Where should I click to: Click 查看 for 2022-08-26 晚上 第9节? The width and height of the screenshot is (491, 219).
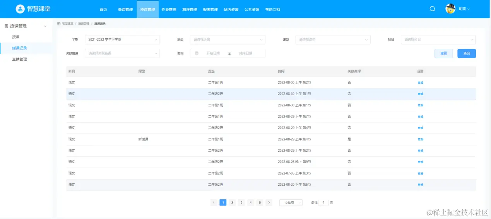click(x=421, y=162)
